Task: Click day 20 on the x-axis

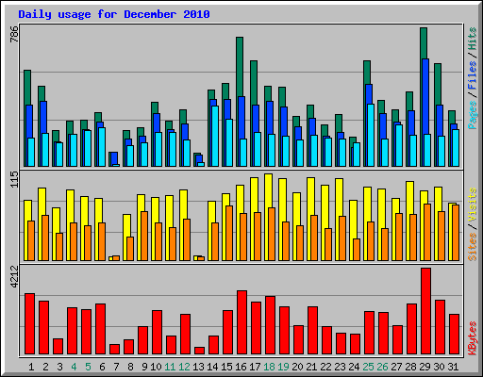Action: tap(297, 367)
